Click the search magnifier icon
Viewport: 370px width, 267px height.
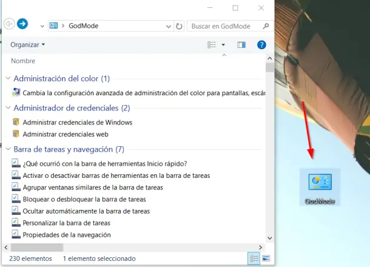pyautogui.click(x=266, y=26)
